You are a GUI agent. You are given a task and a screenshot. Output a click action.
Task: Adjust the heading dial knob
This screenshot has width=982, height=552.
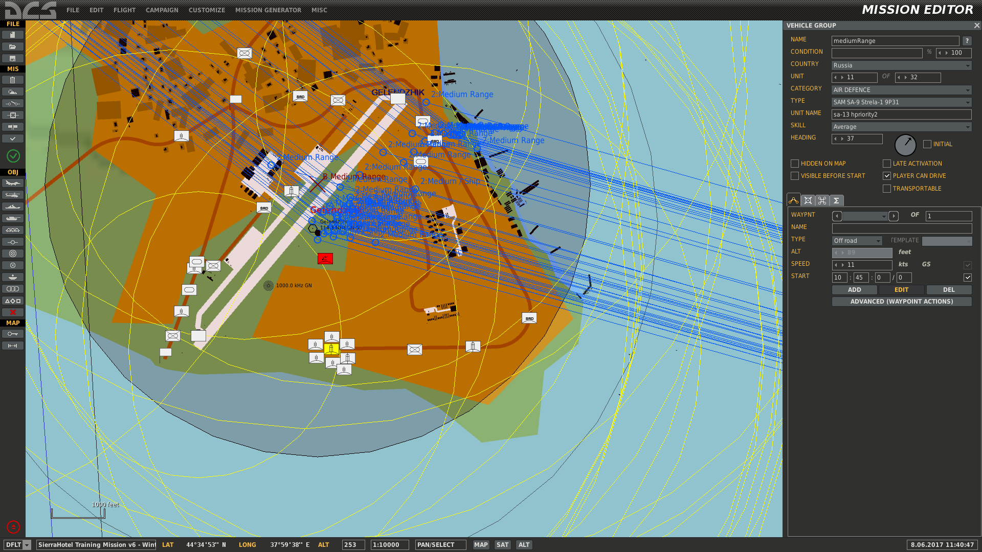905,145
